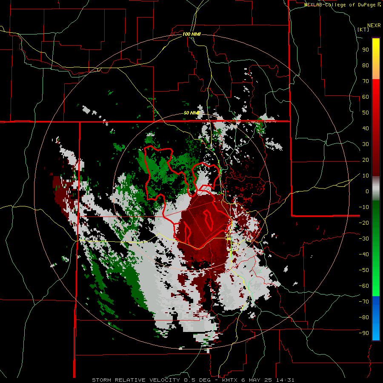
Task: Click the "-50" legend value
Action: [364, 270]
